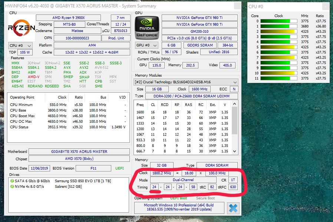Click the AM4 platform field
The width and height of the screenshot is (333, 222).
pyautogui.click(x=92, y=45)
